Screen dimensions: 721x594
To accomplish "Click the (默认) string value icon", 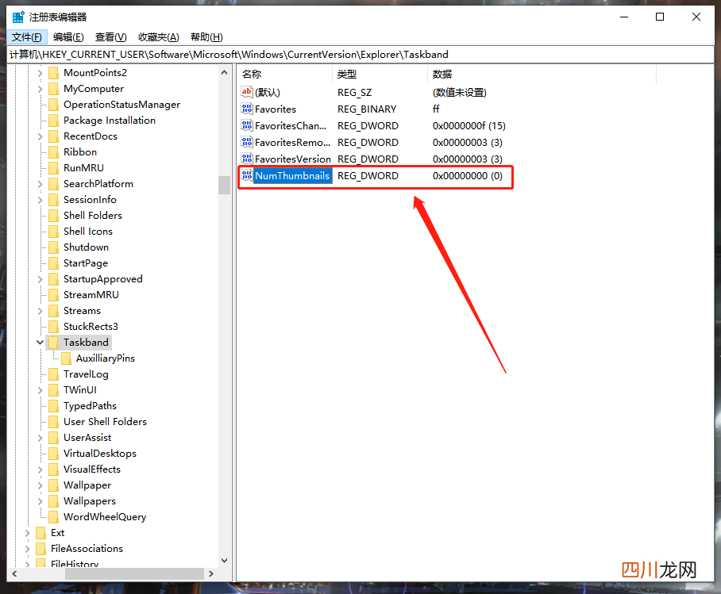I will tap(247, 92).
